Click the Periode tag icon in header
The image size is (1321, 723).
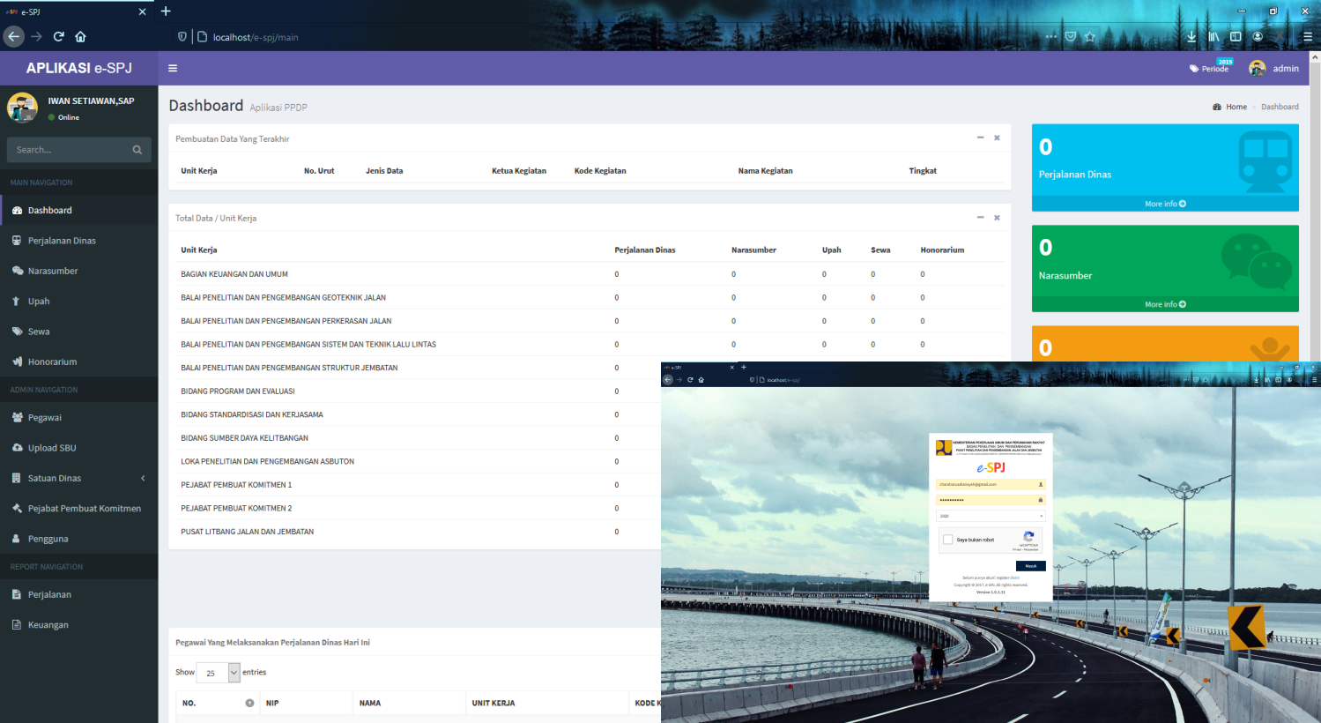tap(1194, 69)
